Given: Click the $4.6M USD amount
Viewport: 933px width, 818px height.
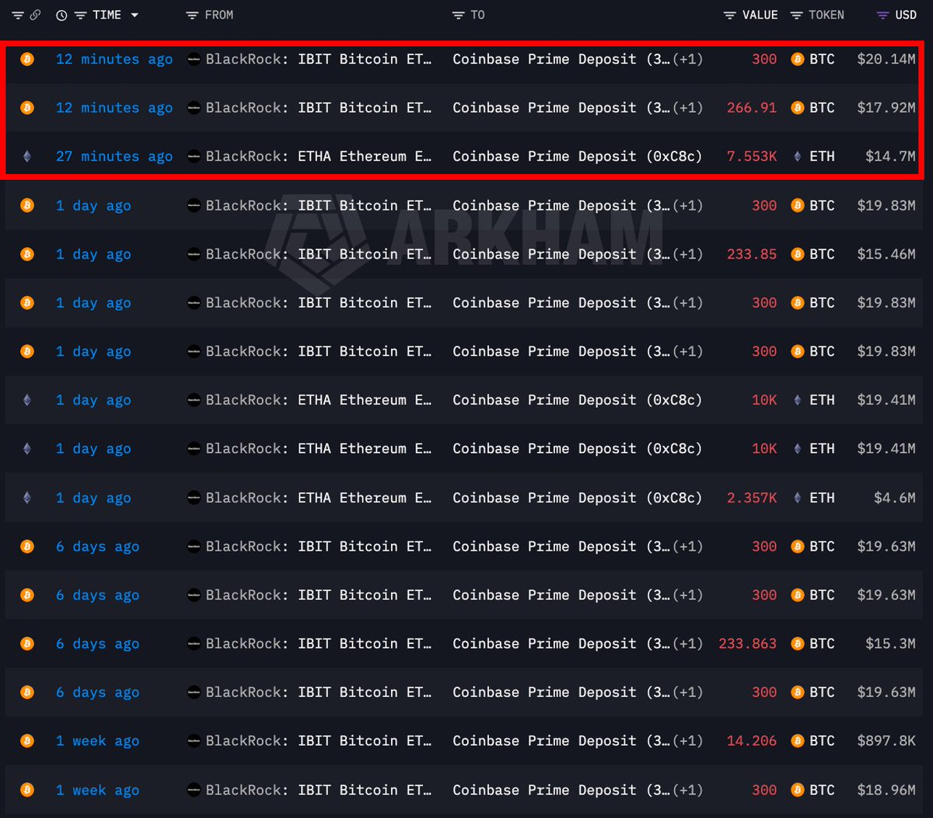Looking at the screenshot, I should (x=895, y=498).
